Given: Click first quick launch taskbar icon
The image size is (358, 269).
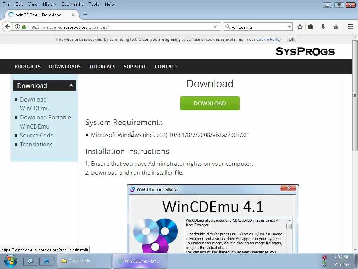Looking at the screenshot, I should coord(31,261).
